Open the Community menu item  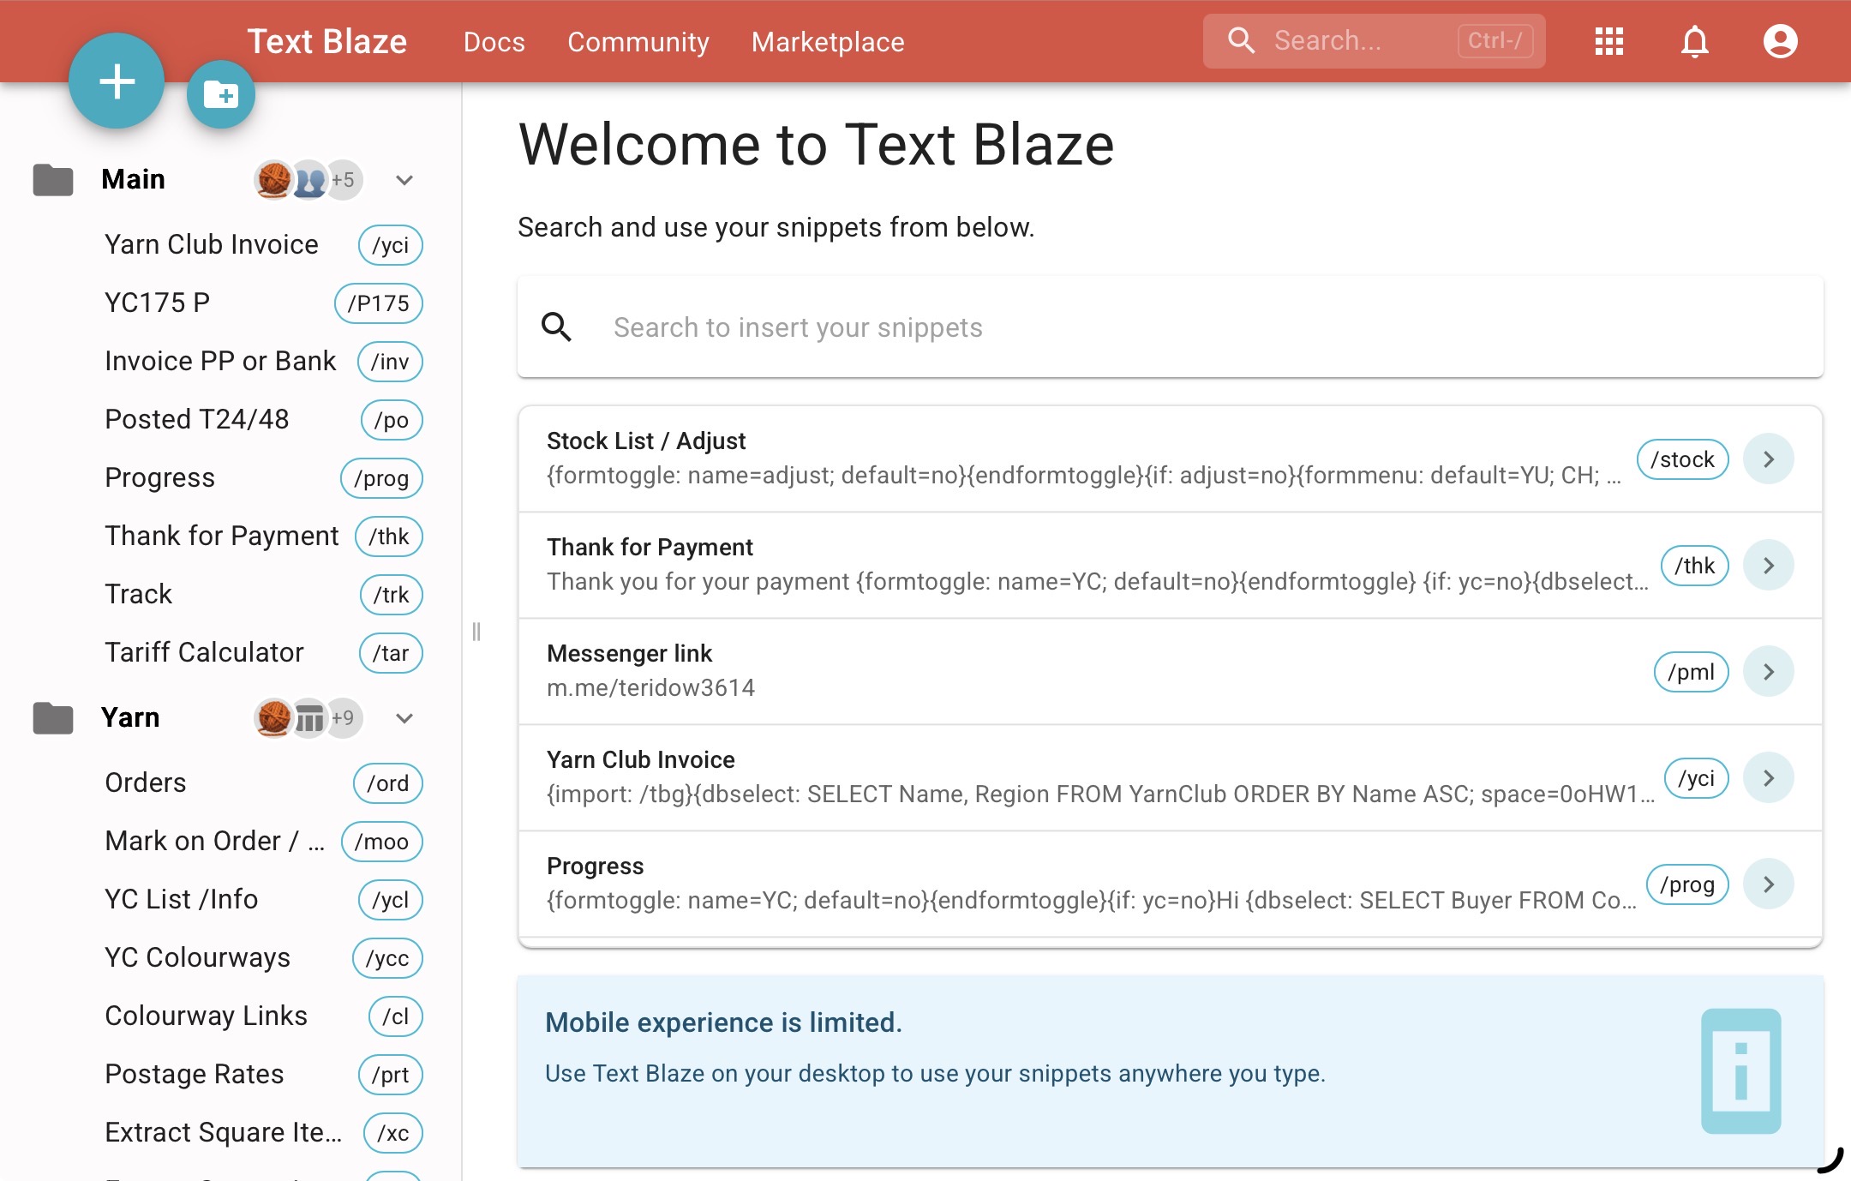[638, 41]
